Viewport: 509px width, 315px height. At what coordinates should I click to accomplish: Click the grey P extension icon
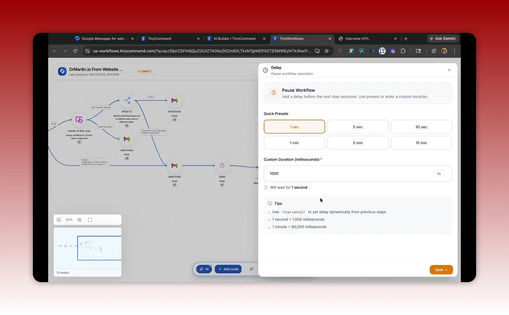(x=340, y=51)
